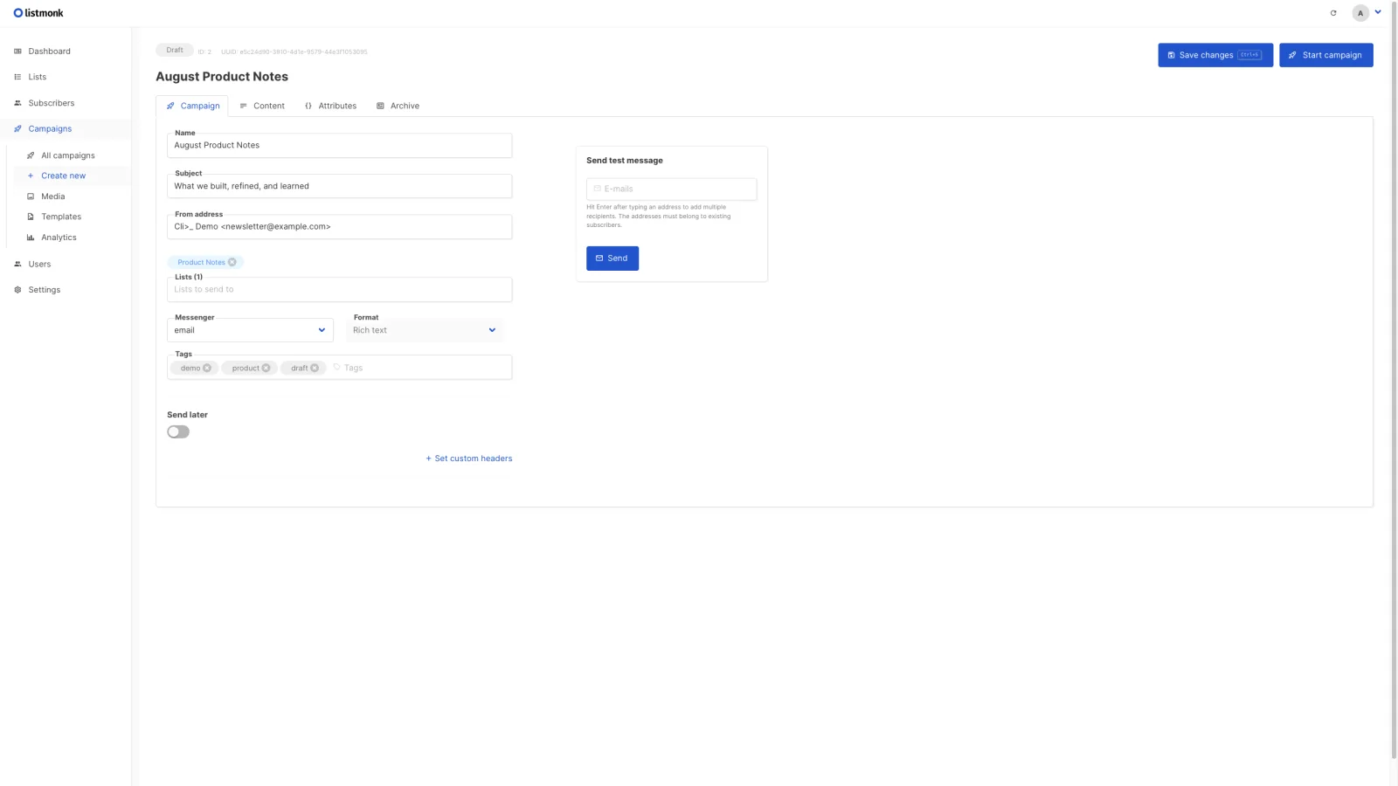This screenshot has height=786, width=1398.
Task: Remove the demo tag
Action: click(207, 368)
